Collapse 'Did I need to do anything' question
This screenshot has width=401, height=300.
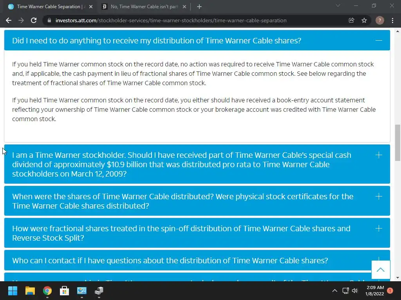point(197,40)
